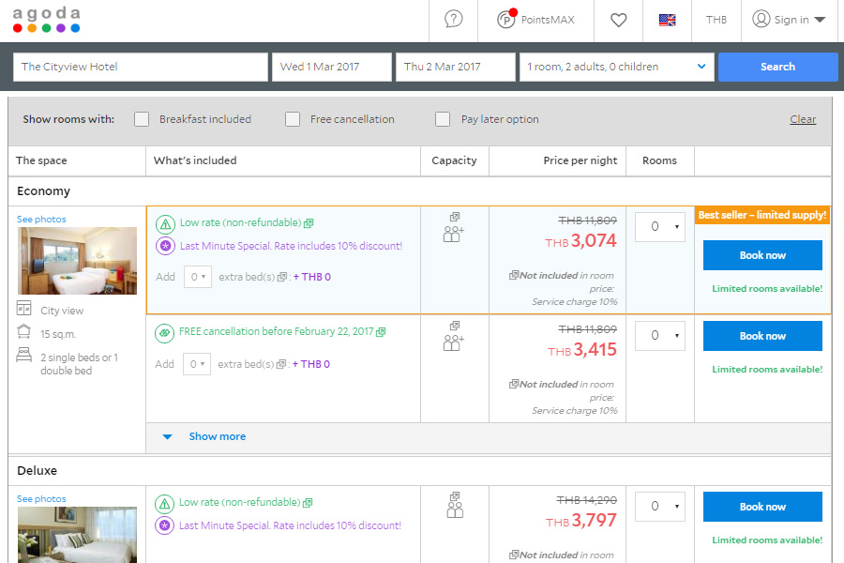Screen dimensions: 844x563
Task: Click the Economy low rate warning icon
Action: click(x=165, y=223)
